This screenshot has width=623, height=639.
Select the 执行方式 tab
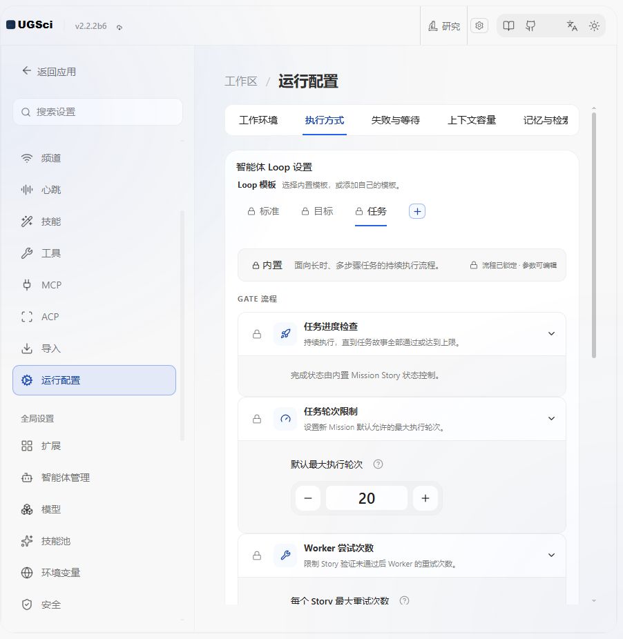click(x=325, y=120)
